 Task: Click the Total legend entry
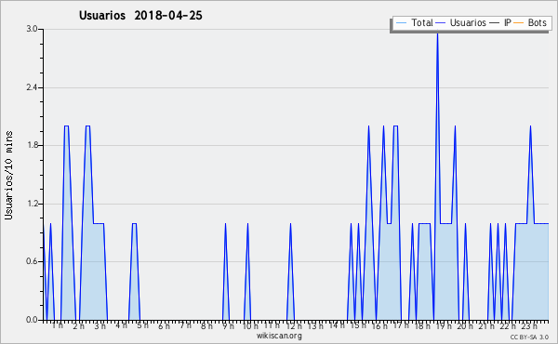click(x=414, y=22)
